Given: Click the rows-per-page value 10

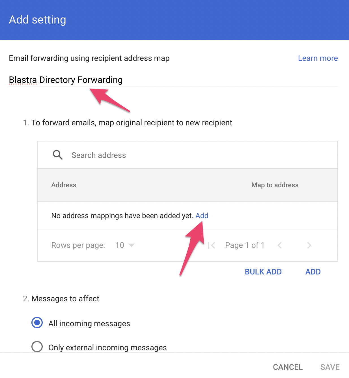Looking at the screenshot, I should [120, 245].
